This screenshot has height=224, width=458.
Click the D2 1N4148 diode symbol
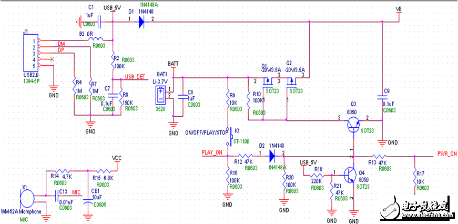[x=271, y=156]
